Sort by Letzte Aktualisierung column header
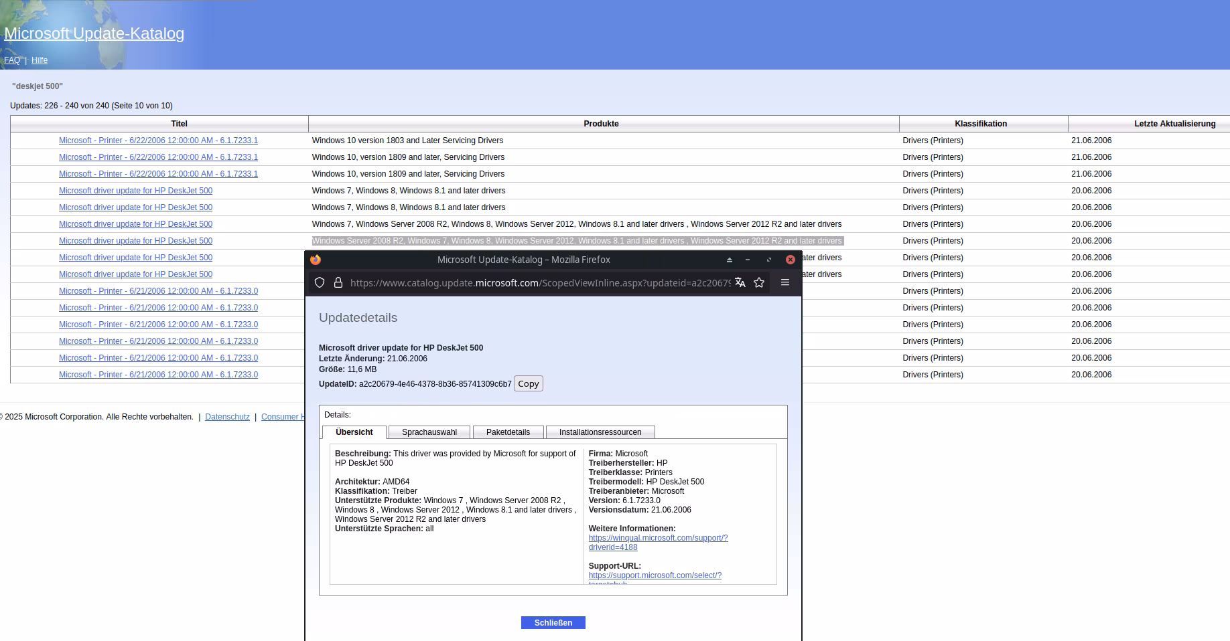1230x641 pixels. pyautogui.click(x=1174, y=124)
